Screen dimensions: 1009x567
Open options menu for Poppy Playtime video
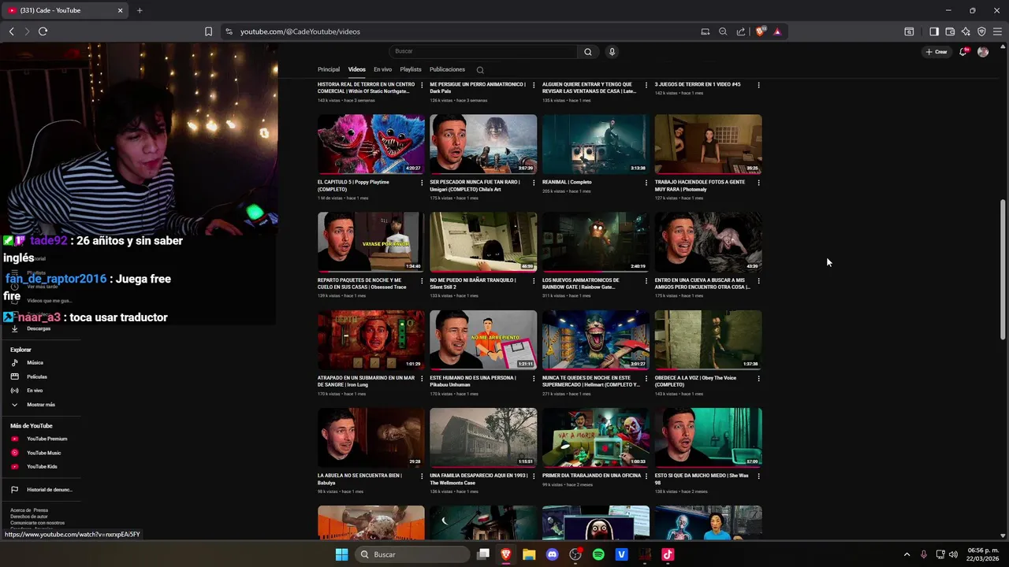coord(422,183)
